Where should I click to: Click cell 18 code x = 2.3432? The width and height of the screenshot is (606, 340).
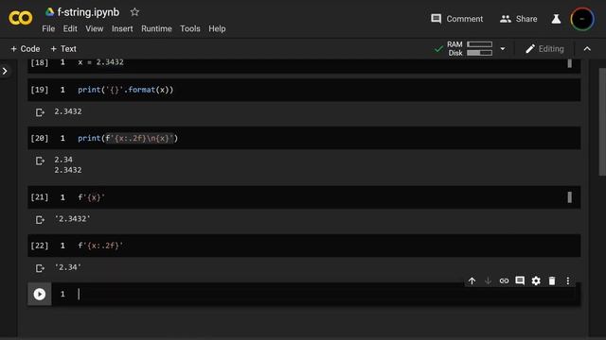point(100,62)
